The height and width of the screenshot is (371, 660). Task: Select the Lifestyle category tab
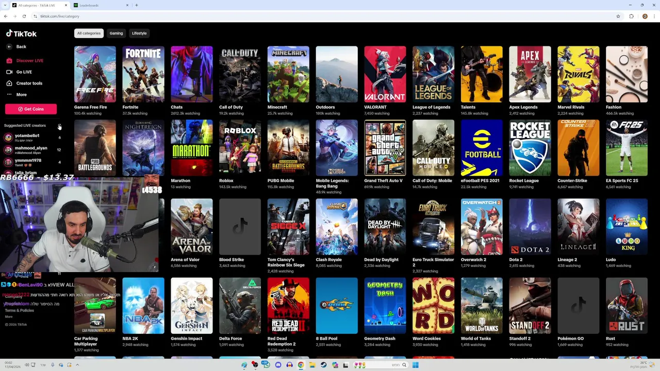coord(139,33)
